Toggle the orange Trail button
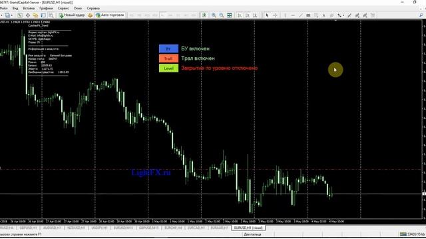Screen dimensions: 426x239 click(168, 58)
